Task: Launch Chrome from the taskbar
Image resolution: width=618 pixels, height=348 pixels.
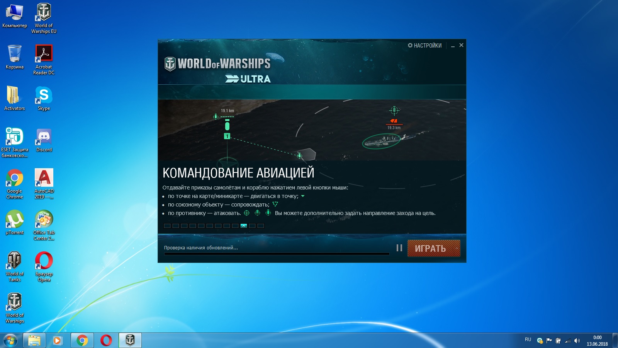Action: coord(82,340)
